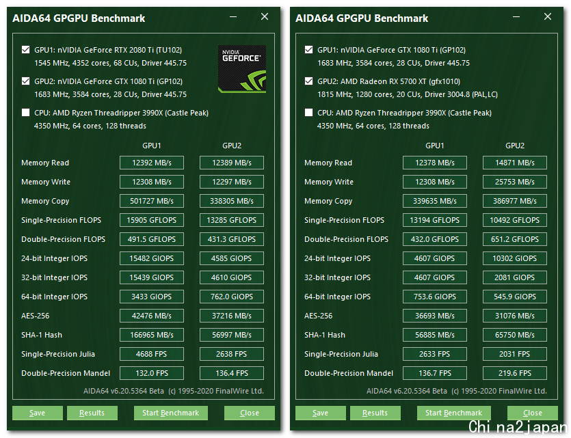Click Close button in right window
The width and height of the screenshot is (571, 438).
pyautogui.click(x=533, y=413)
